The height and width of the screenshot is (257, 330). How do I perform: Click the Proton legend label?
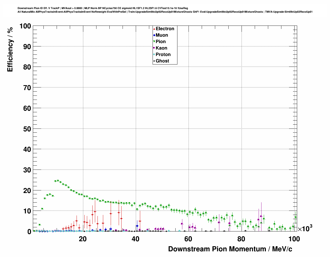point(163,54)
